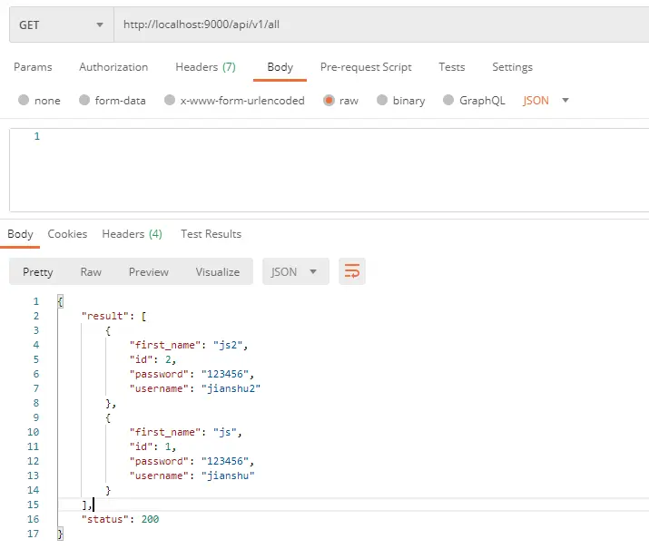Open the Headers (7) request tab

click(205, 67)
